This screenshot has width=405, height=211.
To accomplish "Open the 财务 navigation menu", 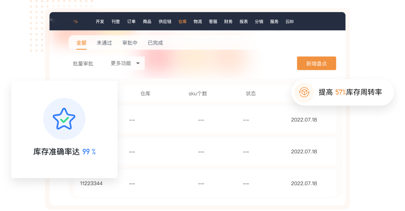I will click(x=228, y=22).
